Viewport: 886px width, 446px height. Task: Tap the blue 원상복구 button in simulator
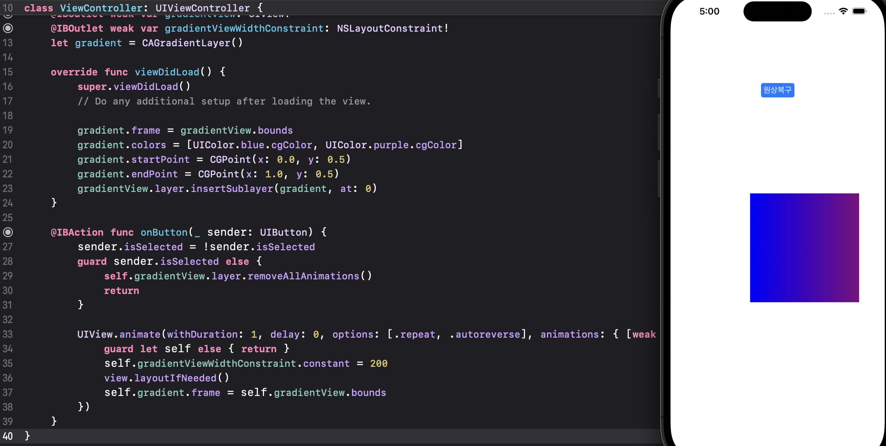click(x=777, y=90)
